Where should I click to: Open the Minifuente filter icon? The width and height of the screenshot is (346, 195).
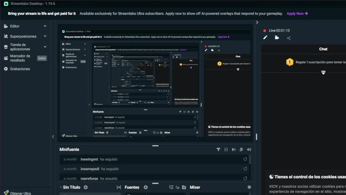click(218, 149)
